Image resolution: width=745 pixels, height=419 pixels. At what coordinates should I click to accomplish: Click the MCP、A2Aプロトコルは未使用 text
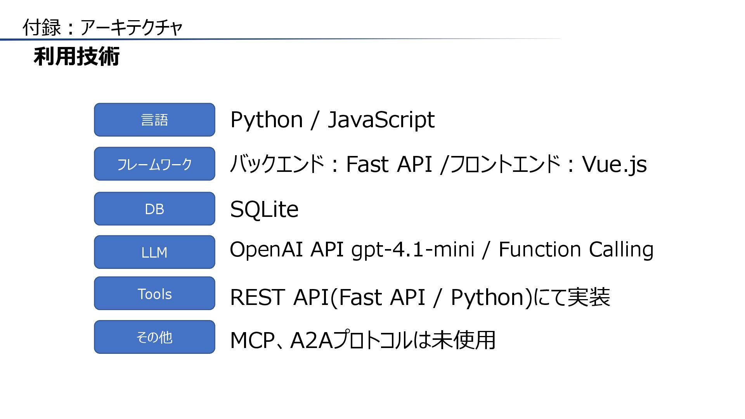[362, 340]
